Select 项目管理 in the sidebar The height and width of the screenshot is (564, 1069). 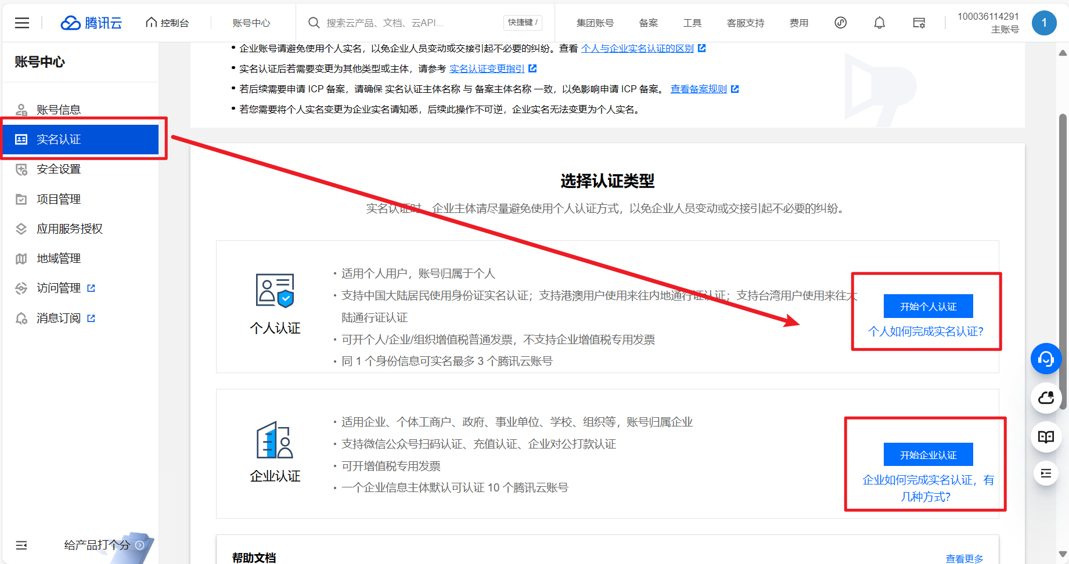59,199
